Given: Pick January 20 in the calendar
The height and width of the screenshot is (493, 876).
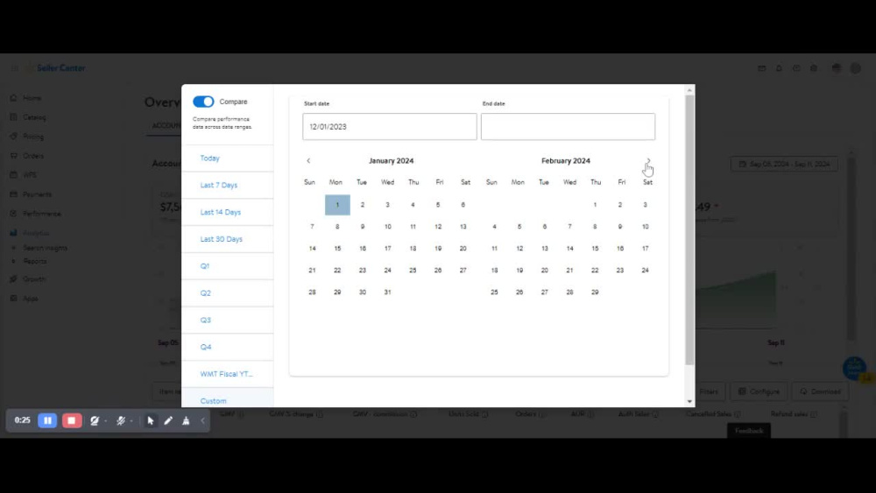Looking at the screenshot, I should 463,249.
